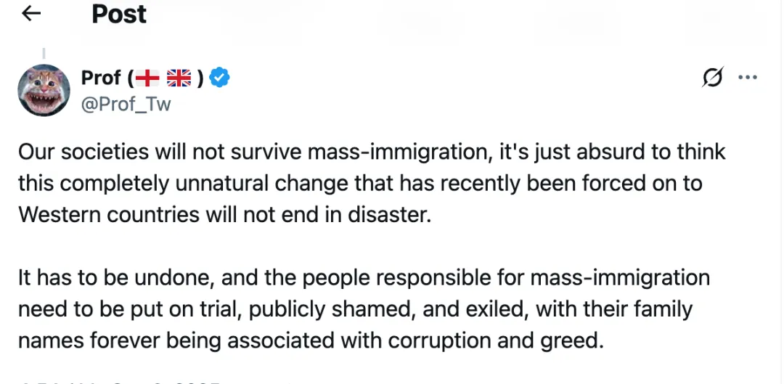Image resolution: width=784 pixels, height=384 pixels.
Task: Click the line starting "this completely unnatural change"
Action: click(x=359, y=183)
